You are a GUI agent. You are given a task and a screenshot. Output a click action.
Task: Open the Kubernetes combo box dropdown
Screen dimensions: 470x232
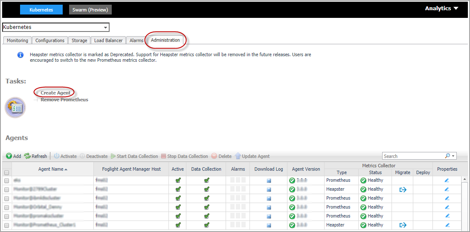(105, 27)
